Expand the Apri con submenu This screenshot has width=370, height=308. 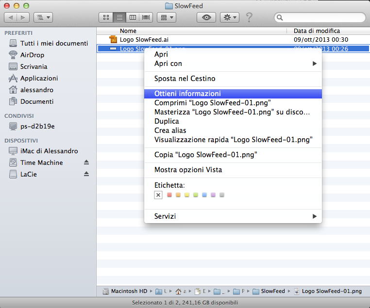click(x=233, y=64)
